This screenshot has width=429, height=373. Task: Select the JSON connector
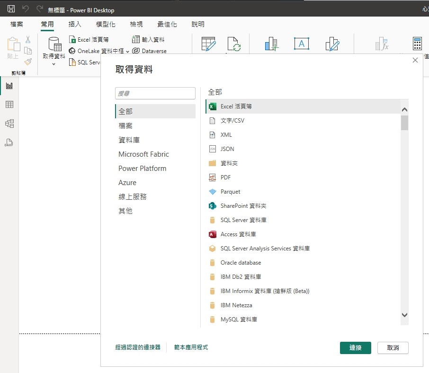coord(303,149)
